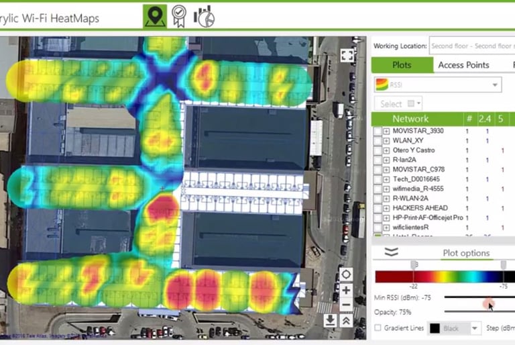Viewport: 515px width, 345px height.
Task: Check the WLAN_XY network checkbox
Action: pos(378,141)
